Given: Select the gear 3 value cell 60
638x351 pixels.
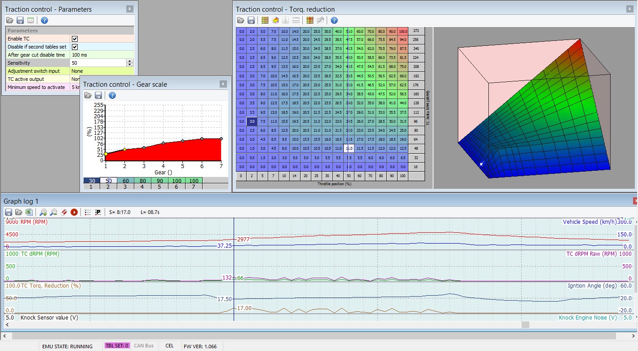Looking at the screenshot, I should (125, 181).
